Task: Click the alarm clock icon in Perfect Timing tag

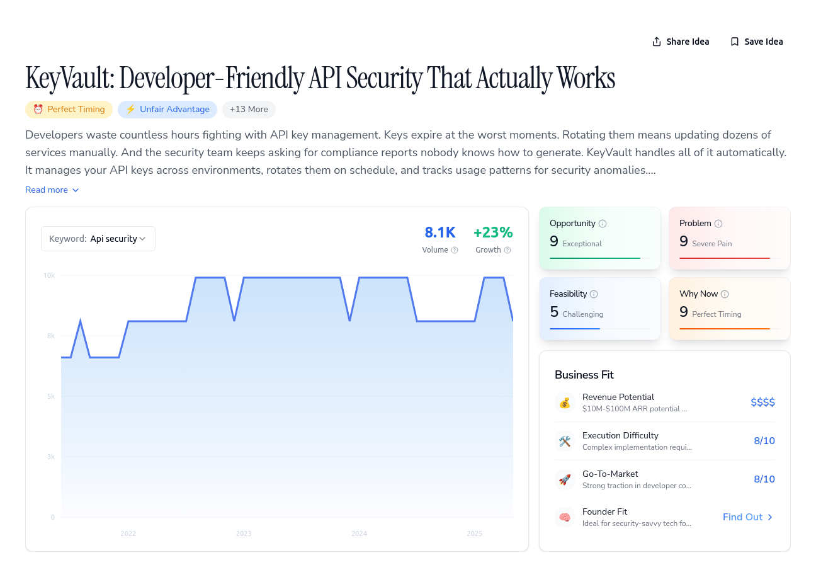Action: [38, 109]
